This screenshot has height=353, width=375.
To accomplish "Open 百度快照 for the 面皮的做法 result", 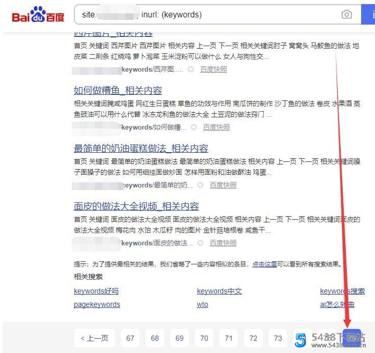I will point(223,243).
